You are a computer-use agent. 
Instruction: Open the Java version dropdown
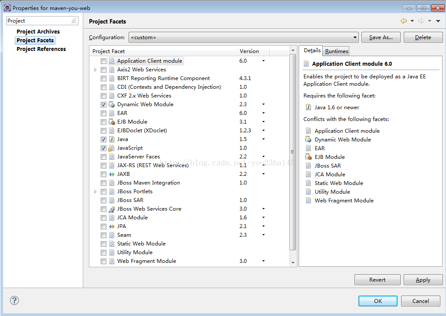point(263,139)
